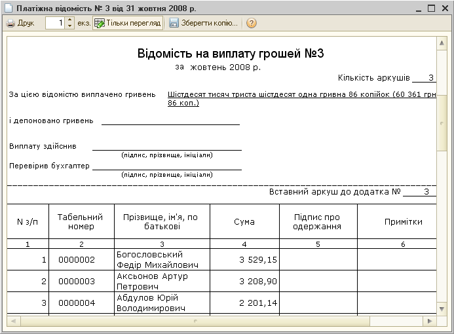The image size is (454, 334).
Task: Toggle Тільки перегляд view-only mode
Action: tap(128, 23)
